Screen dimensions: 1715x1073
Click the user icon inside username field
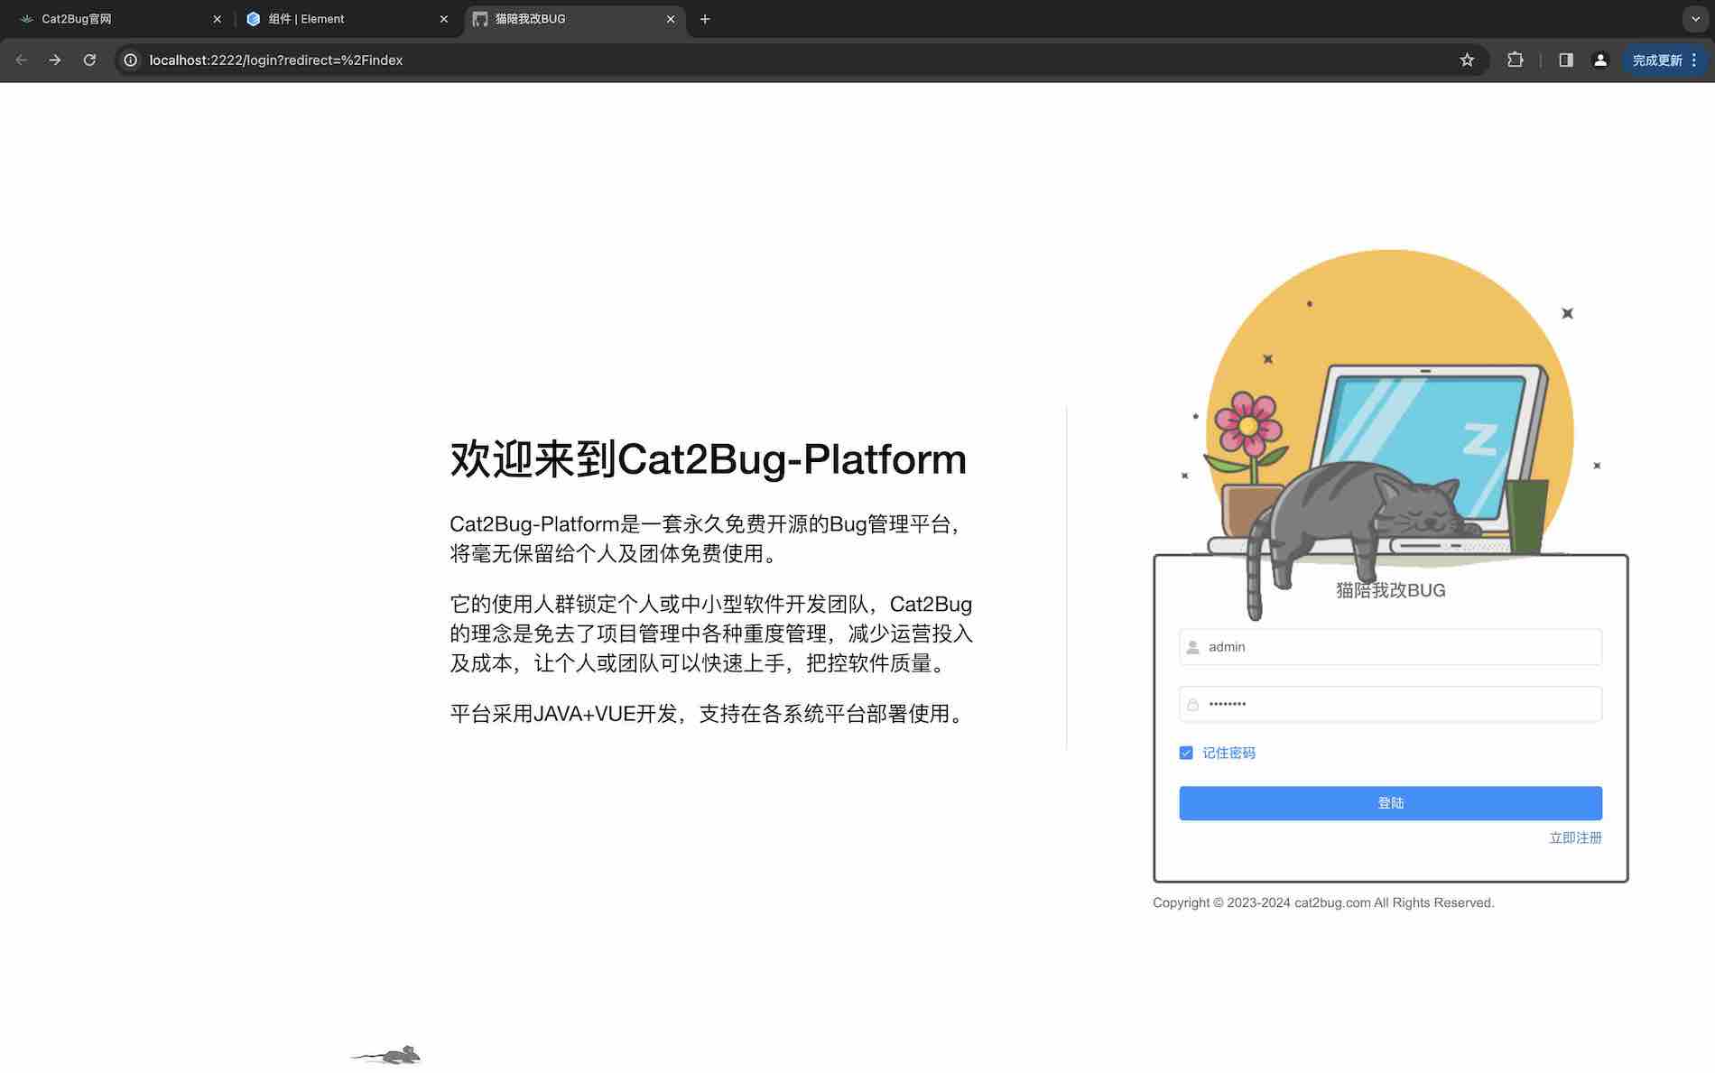[x=1191, y=646]
